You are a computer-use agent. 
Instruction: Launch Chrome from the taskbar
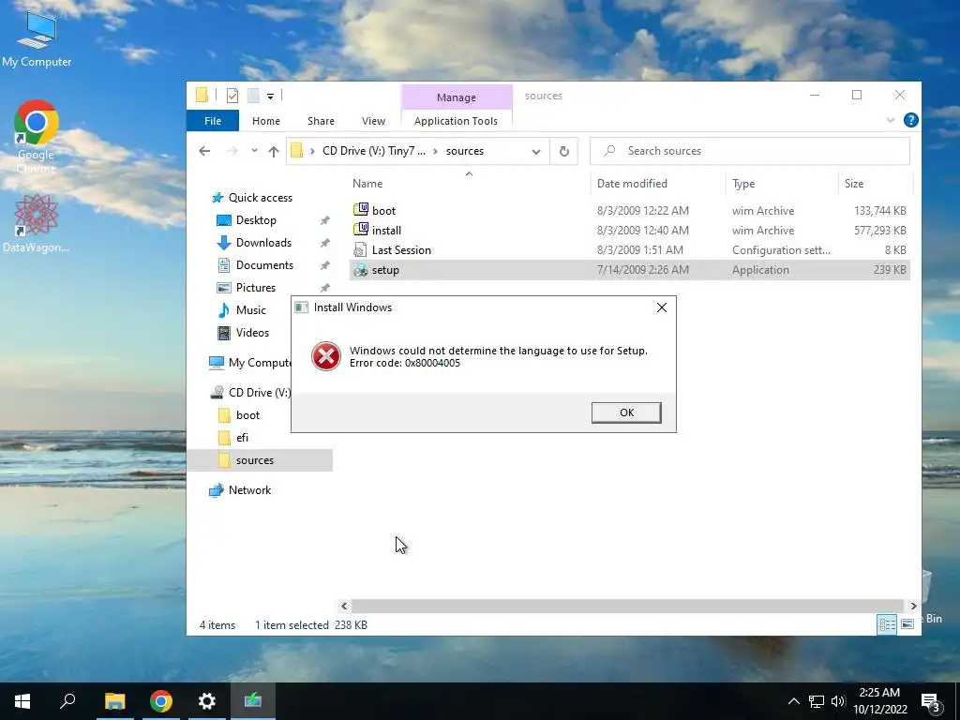(161, 701)
